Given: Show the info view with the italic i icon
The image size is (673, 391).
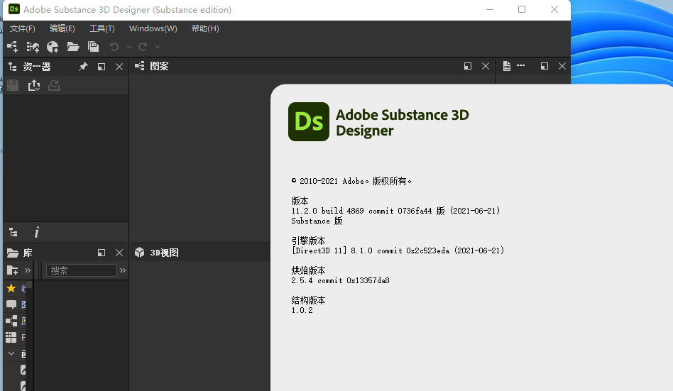Looking at the screenshot, I should (36, 232).
